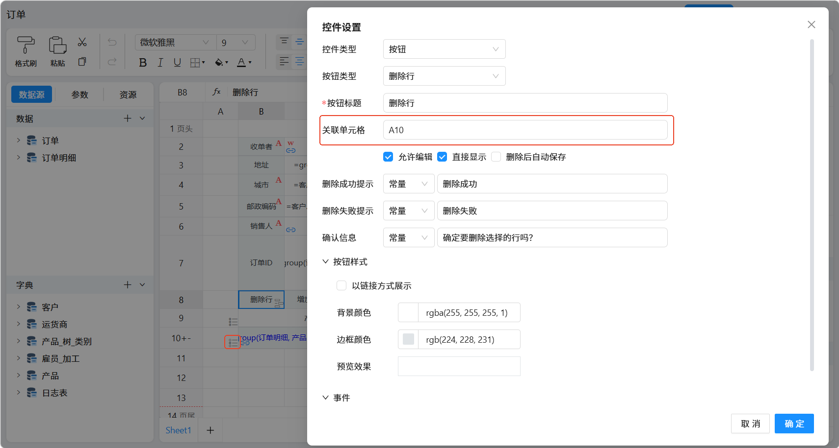Toggle underline formatting
The image size is (839, 448).
click(x=177, y=62)
